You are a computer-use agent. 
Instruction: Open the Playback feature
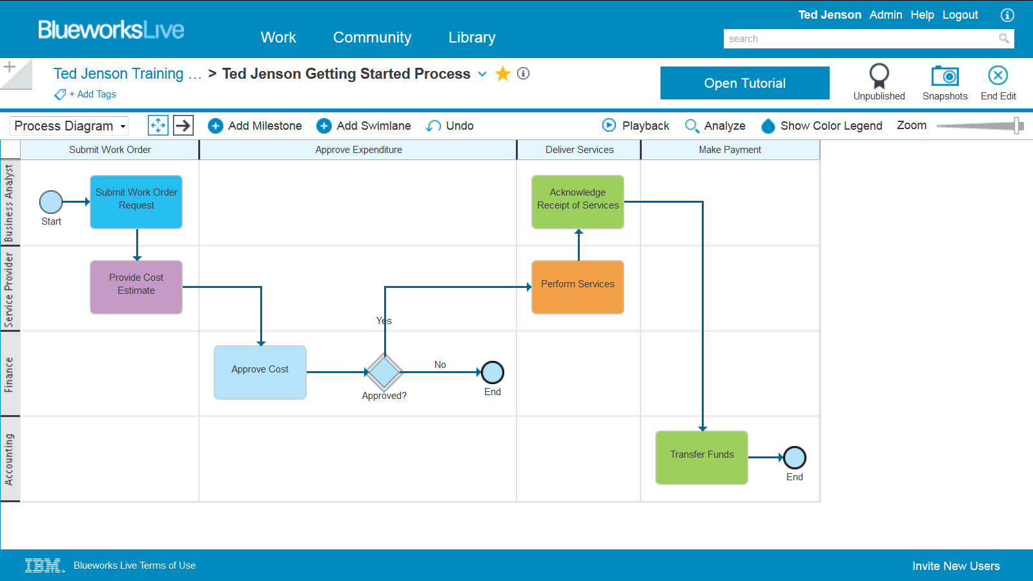coord(635,125)
